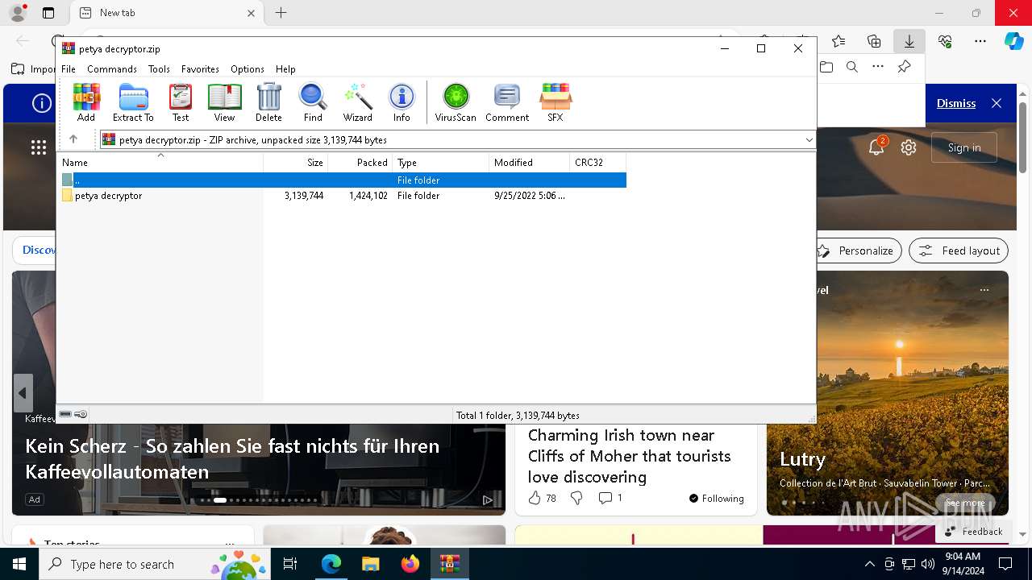Open the File menu

69,69
